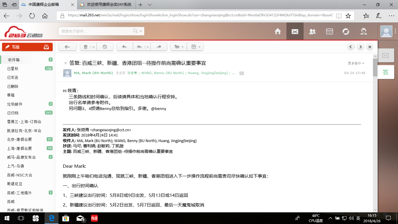Open the move-to-folder dropdown

(179, 47)
